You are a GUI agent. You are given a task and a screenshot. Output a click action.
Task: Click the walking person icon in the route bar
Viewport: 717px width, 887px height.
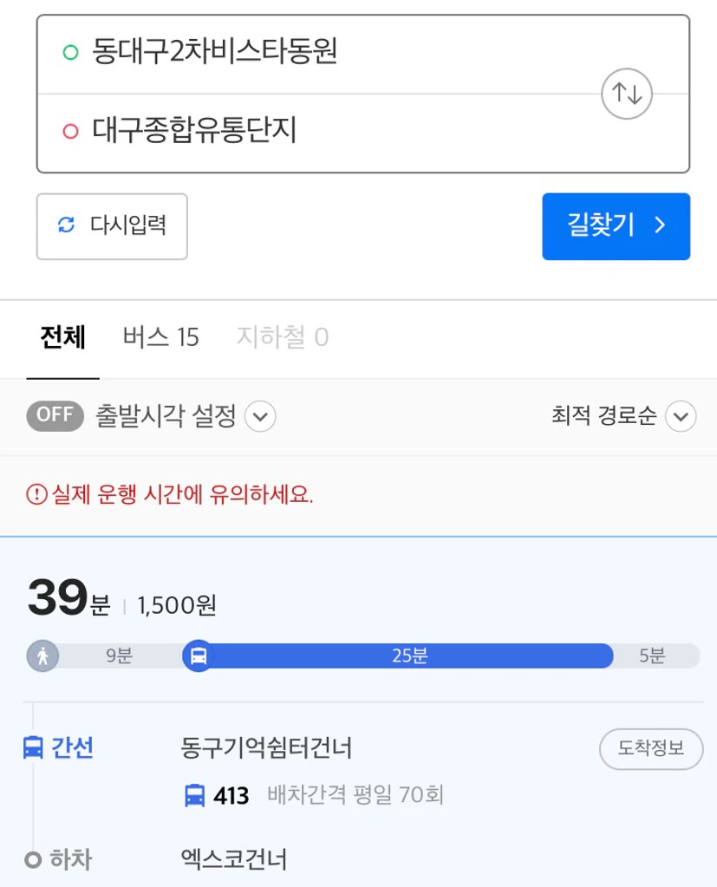43,656
